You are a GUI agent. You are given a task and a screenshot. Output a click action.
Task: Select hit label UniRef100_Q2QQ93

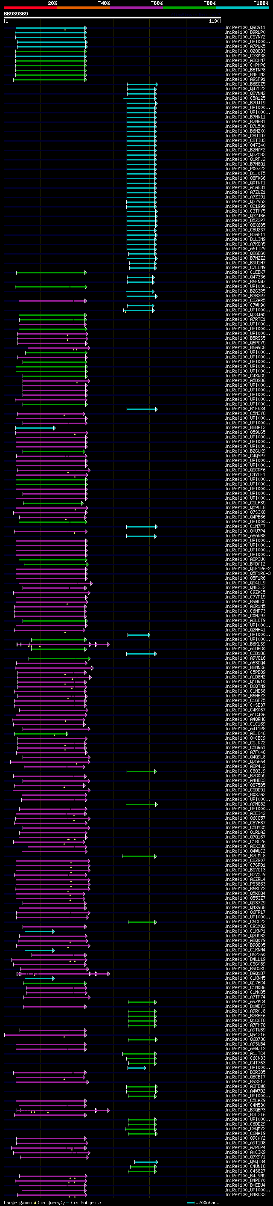tap(244, 51)
